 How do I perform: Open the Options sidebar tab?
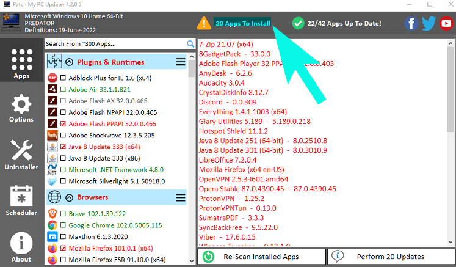coord(21,108)
